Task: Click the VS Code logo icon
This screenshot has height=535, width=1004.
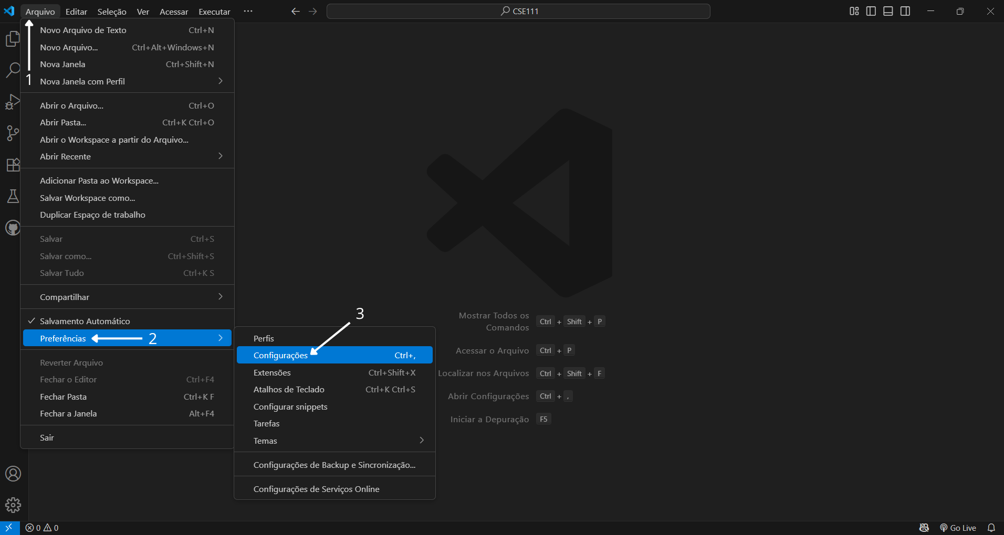Action: [9, 11]
